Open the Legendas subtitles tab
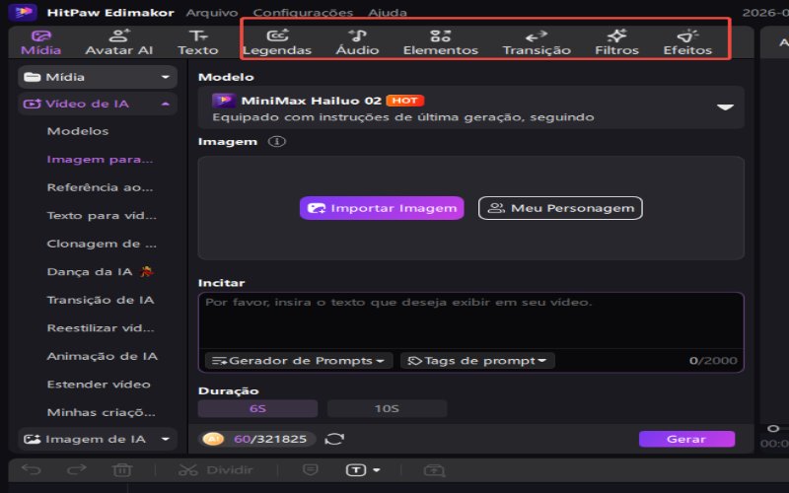 point(277,42)
